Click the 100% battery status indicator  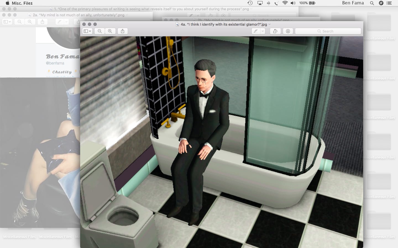click(307, 3)
